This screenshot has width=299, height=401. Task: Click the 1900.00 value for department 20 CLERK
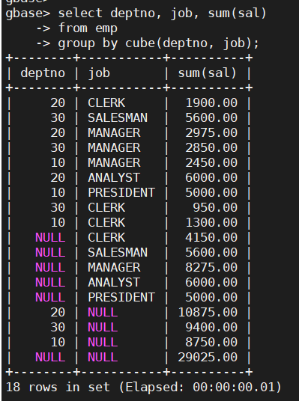pos(211,103)
